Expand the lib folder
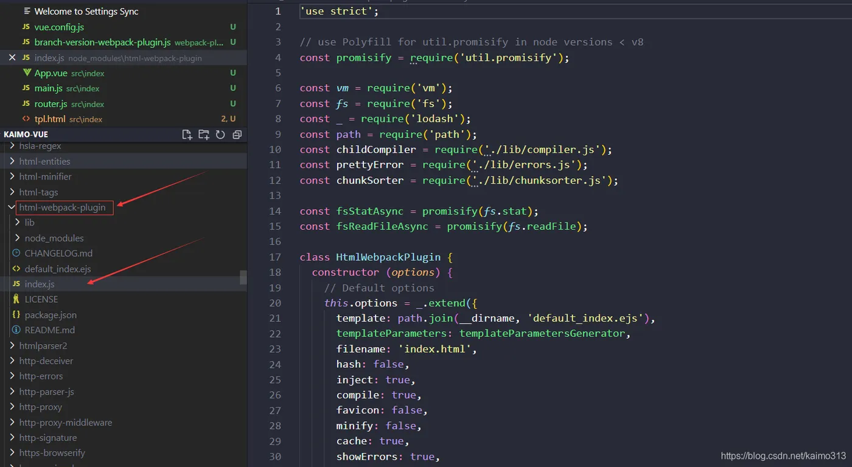 tap(17, 223)
